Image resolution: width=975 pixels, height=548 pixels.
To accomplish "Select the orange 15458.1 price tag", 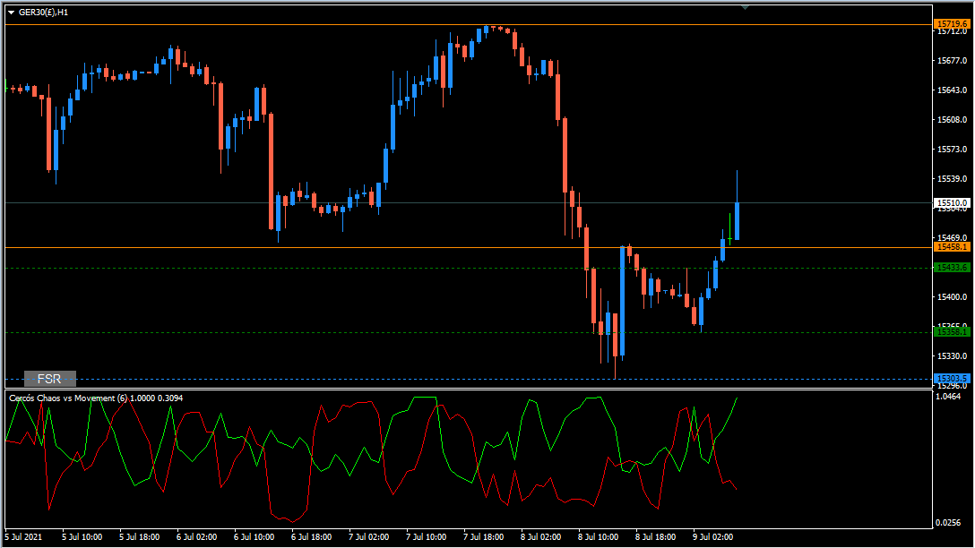I will (x=952, y=247).
